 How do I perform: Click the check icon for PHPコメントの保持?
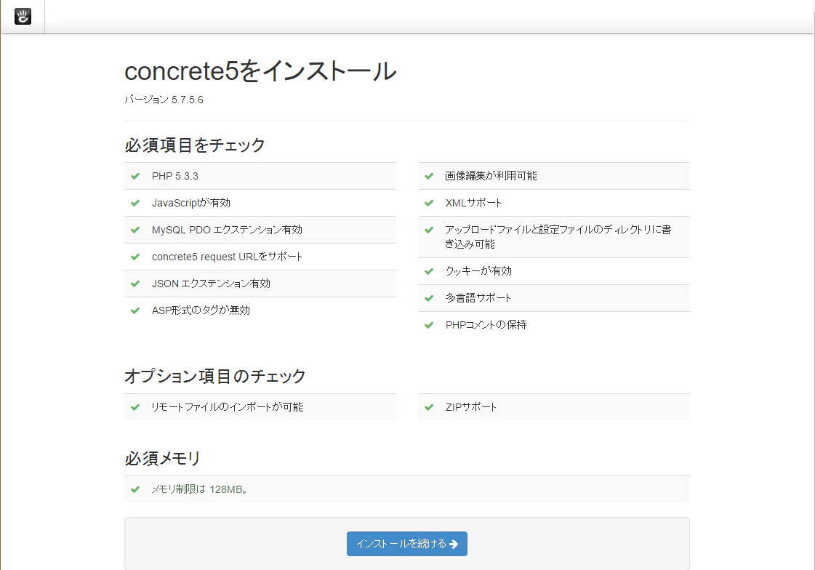tap(429, 325)
